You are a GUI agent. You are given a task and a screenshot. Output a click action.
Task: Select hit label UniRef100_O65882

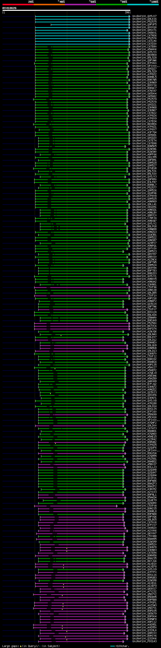144,97
